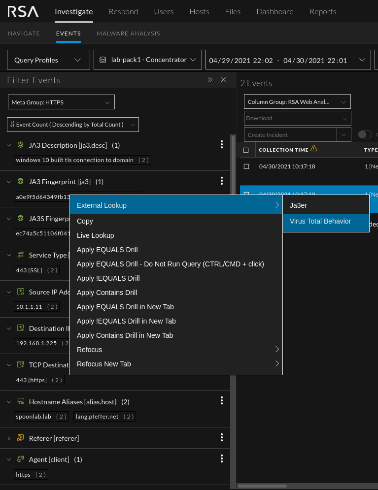Toggle the switch next to Create Incident
This screenshot has height=490, width=378.
[365, 134]
